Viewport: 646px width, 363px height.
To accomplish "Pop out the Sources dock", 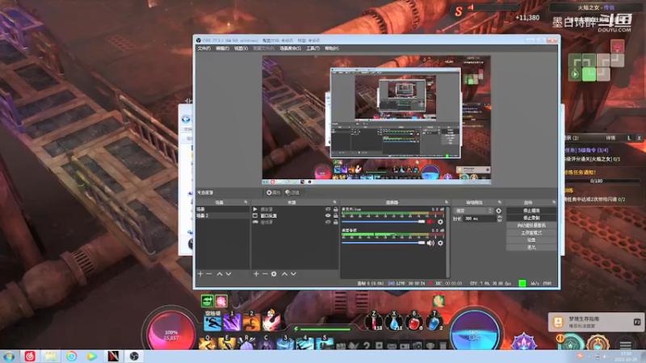I will pos(334,202).
